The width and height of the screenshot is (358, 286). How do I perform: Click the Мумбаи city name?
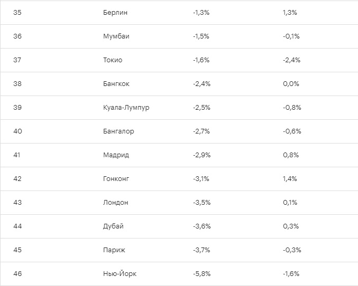point(116,36)
